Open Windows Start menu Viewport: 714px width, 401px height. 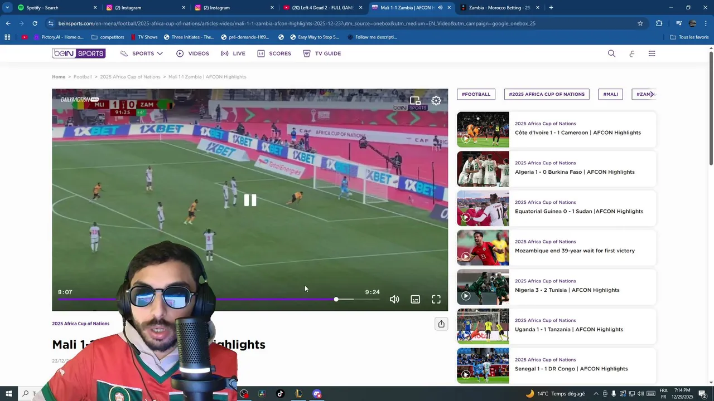[x=9, y=394]
